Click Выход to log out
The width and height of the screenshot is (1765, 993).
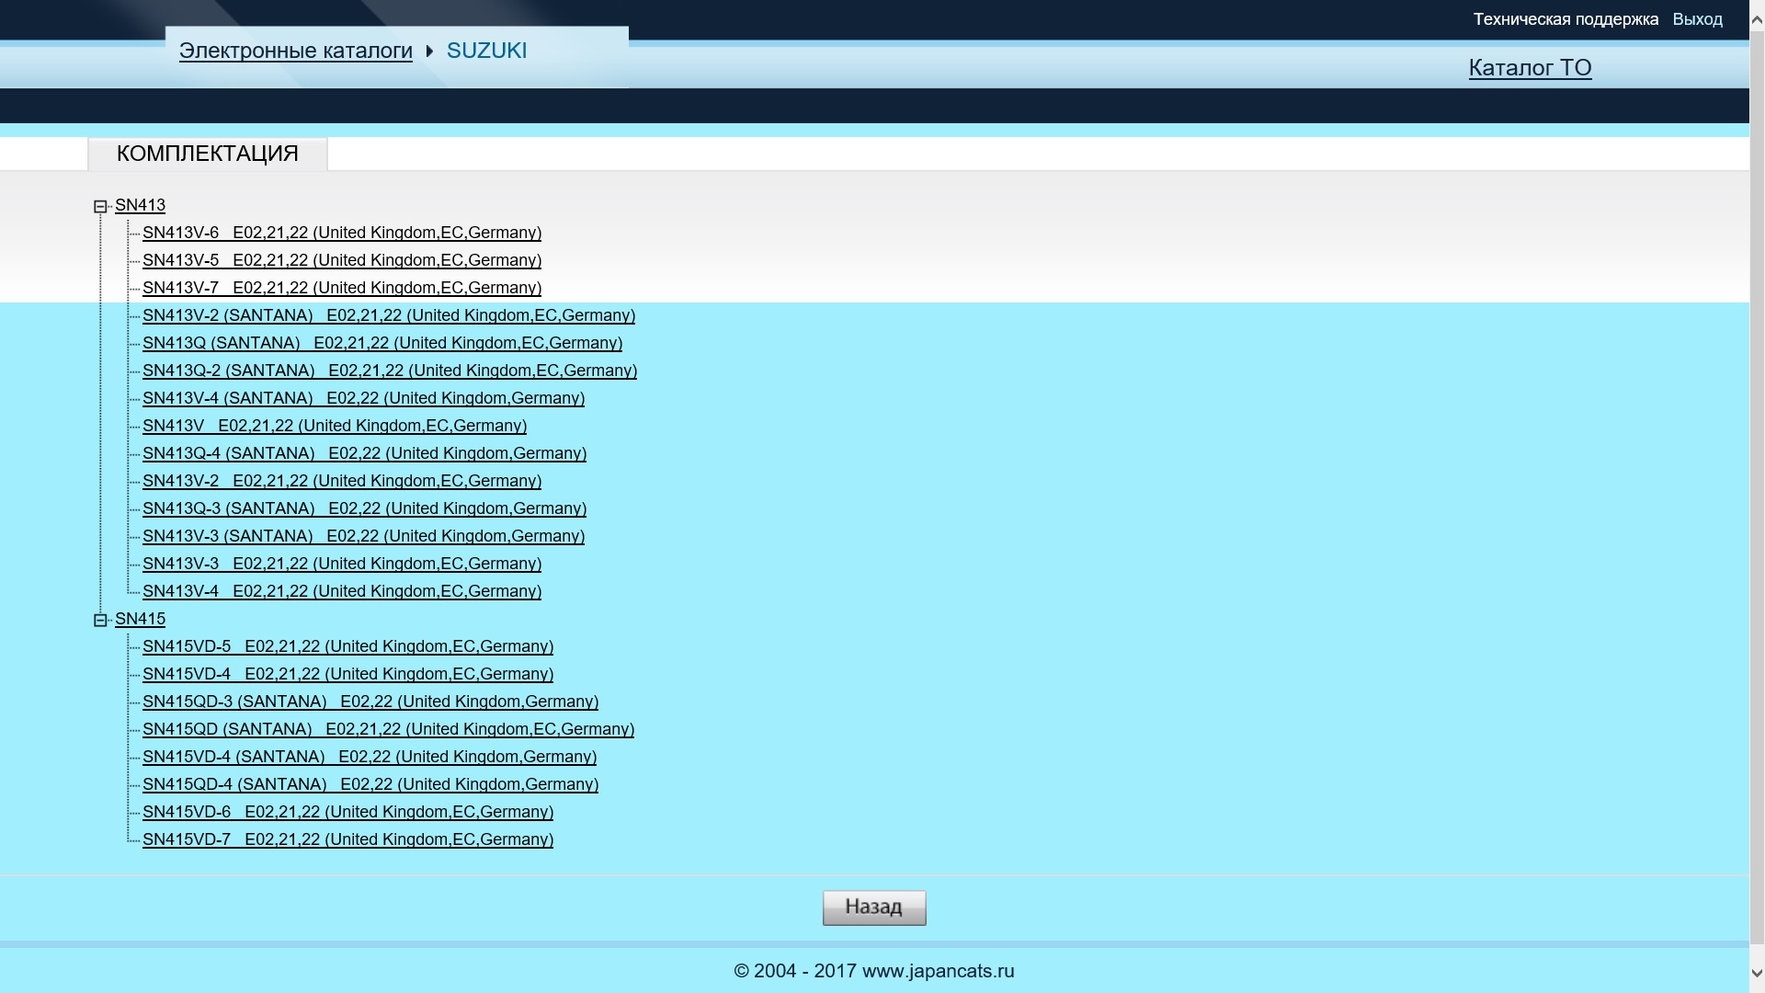(x=1697, y=19)
